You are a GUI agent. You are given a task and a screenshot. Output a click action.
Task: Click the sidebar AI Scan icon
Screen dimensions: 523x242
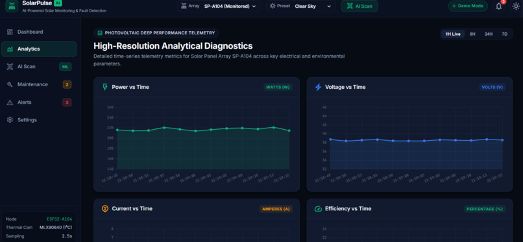[x=10, y=67]
